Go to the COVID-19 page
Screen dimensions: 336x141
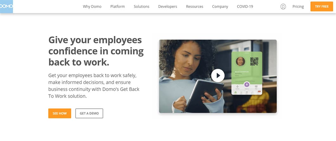(245, 7)
